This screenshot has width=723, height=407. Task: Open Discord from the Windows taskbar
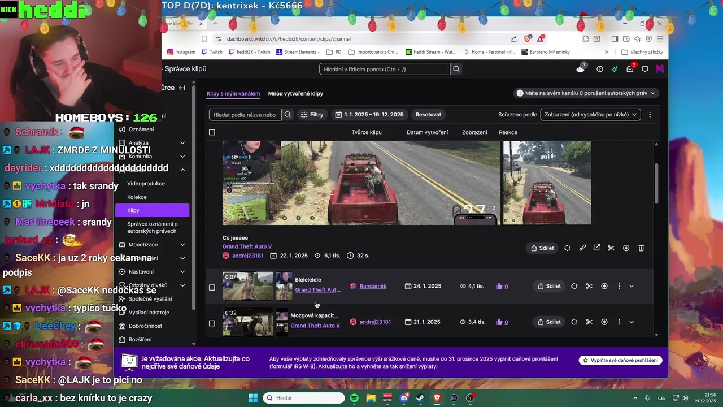[404, 398]
